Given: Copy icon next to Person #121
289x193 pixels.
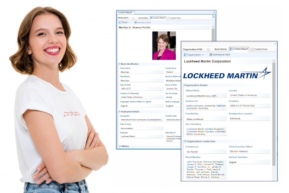Looking at the screenshot, I should tap(134, 18).
